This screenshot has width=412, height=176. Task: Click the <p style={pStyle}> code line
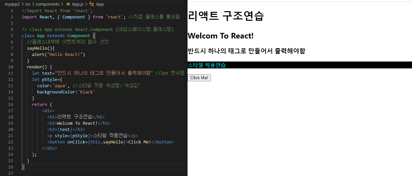pos(92,136)
